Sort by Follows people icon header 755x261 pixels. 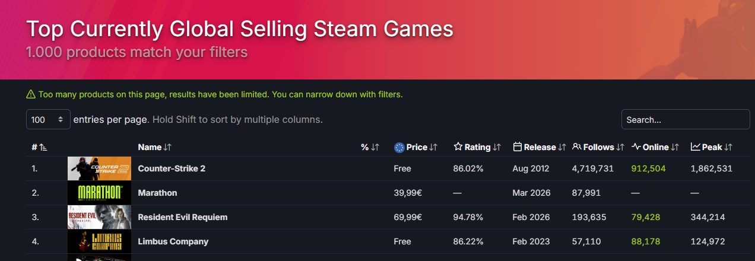click(x=598, y=147)
